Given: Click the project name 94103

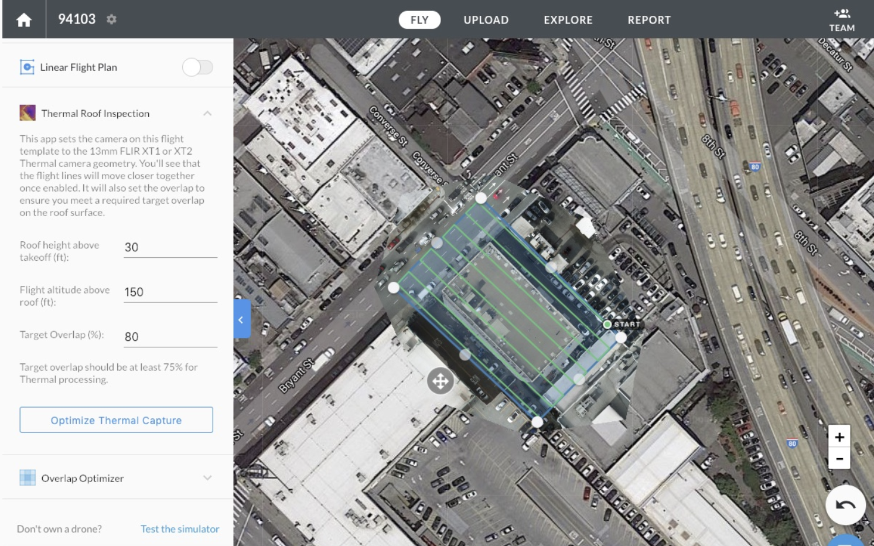Looking at the screenshot, I should coord(77,19).
